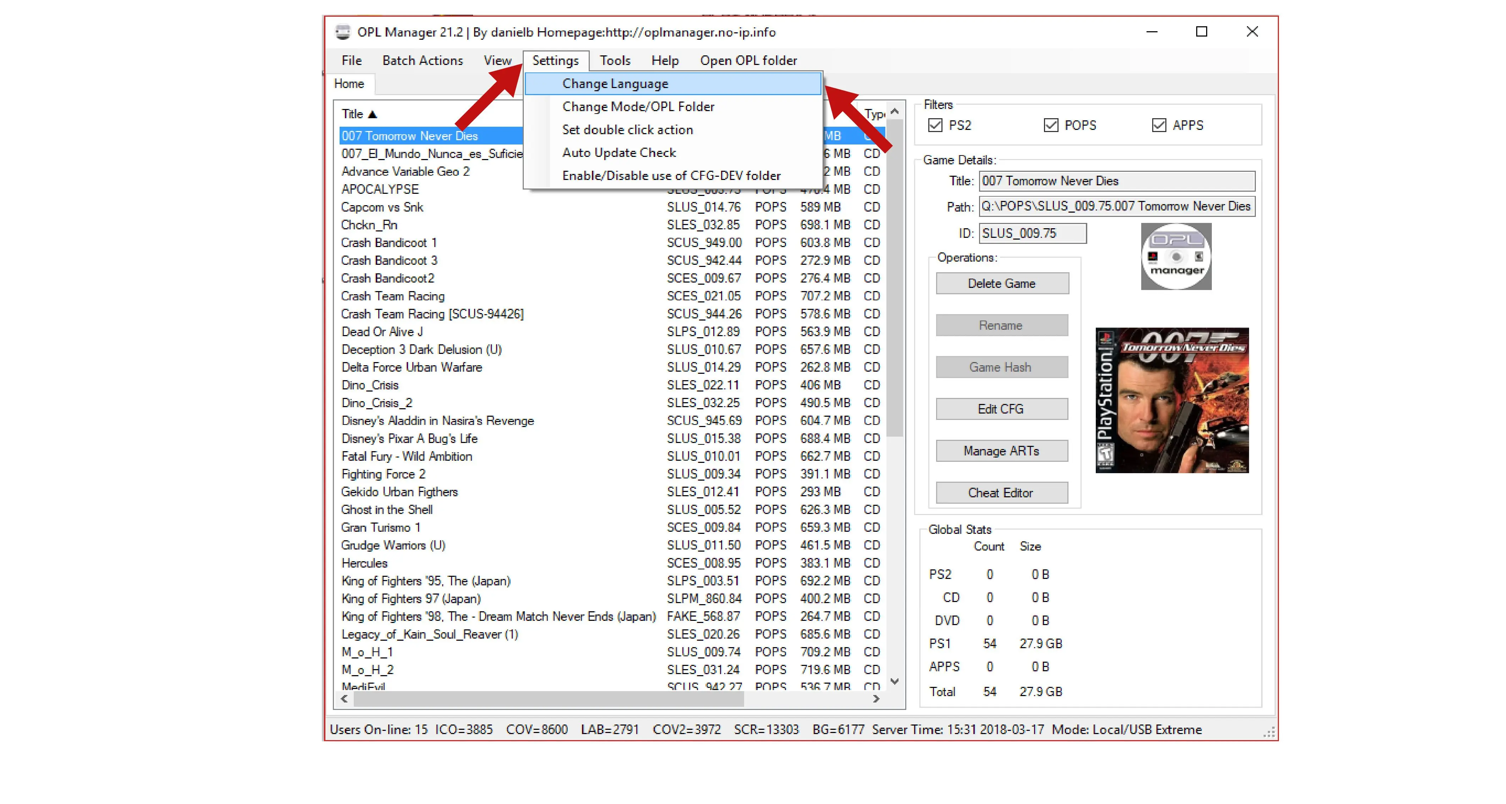
Task: Click the horizontal scrollbar thumb
Action: (x=548, y=699)
